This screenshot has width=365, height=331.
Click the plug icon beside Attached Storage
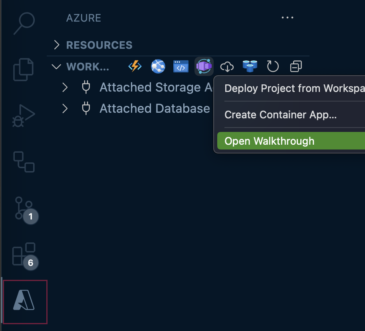coord(86,87)
